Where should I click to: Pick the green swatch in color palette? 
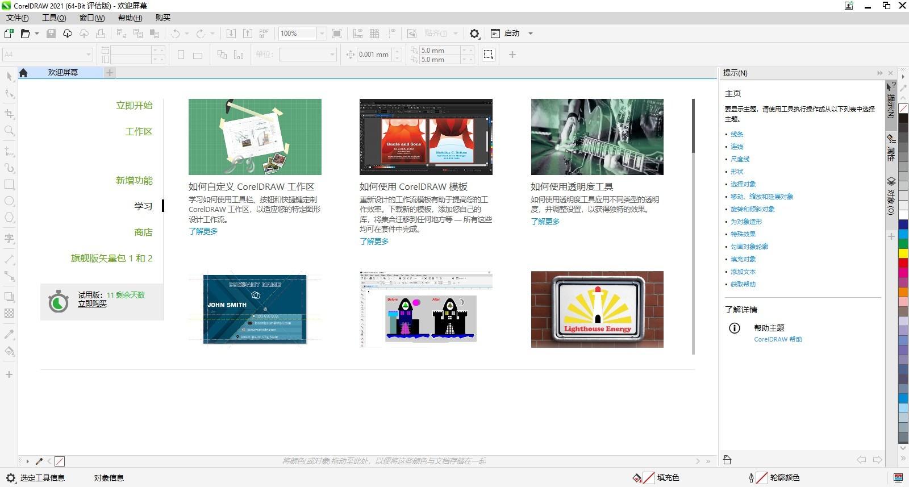[x=903, y=244]
